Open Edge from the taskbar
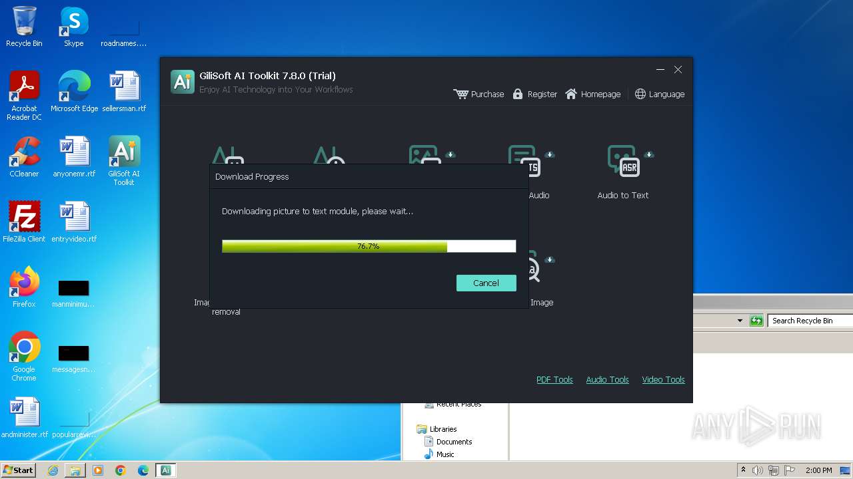853x479 pixels. point(143,470)
